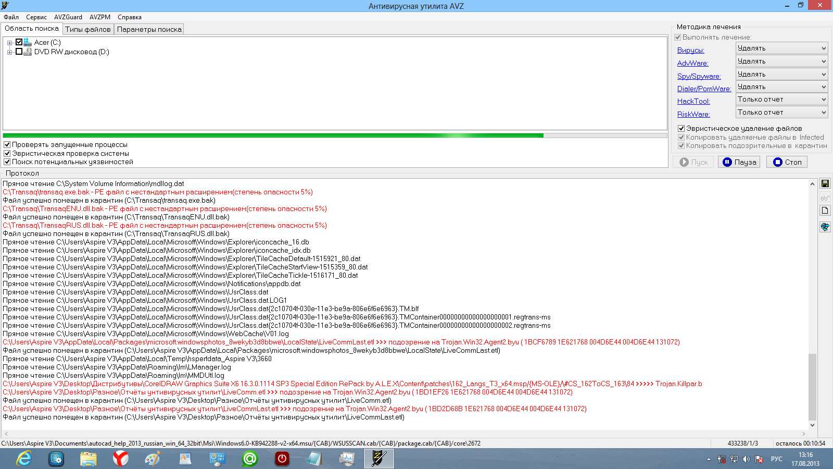The height and width of the screenshot is (469, 833).
Task: Click the globe with arrows icon beside protocol
Action: 825,227
